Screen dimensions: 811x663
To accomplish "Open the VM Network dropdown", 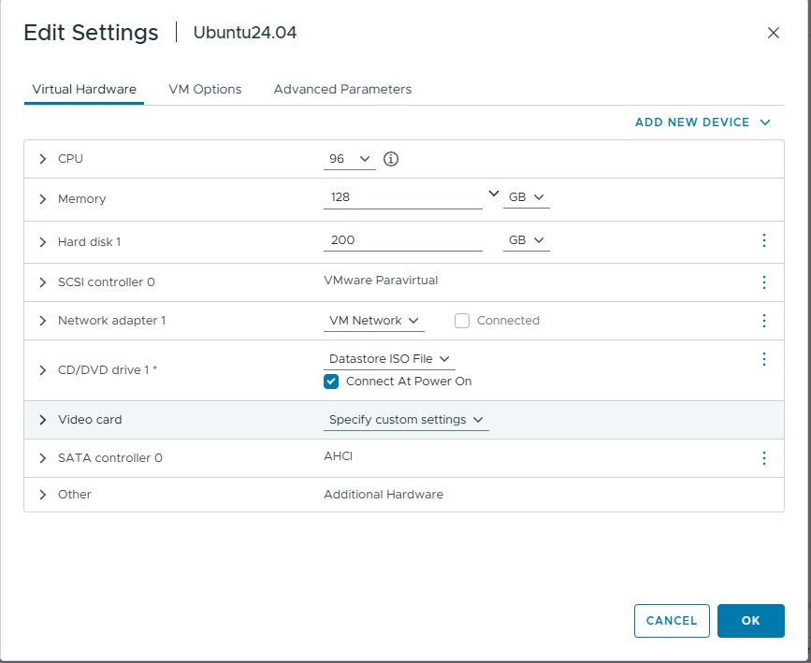I will 374,321.
